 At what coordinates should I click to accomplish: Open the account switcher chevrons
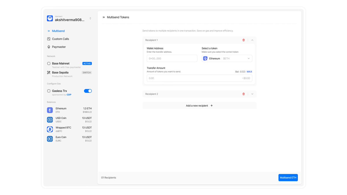pyautogui.click(x=90, y=18)
